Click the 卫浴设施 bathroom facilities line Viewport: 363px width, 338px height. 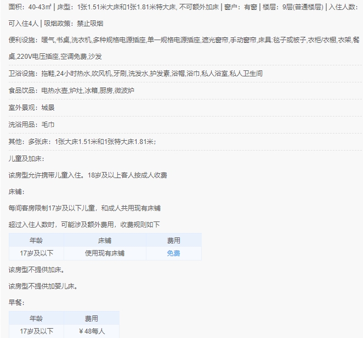click(135, 74)
